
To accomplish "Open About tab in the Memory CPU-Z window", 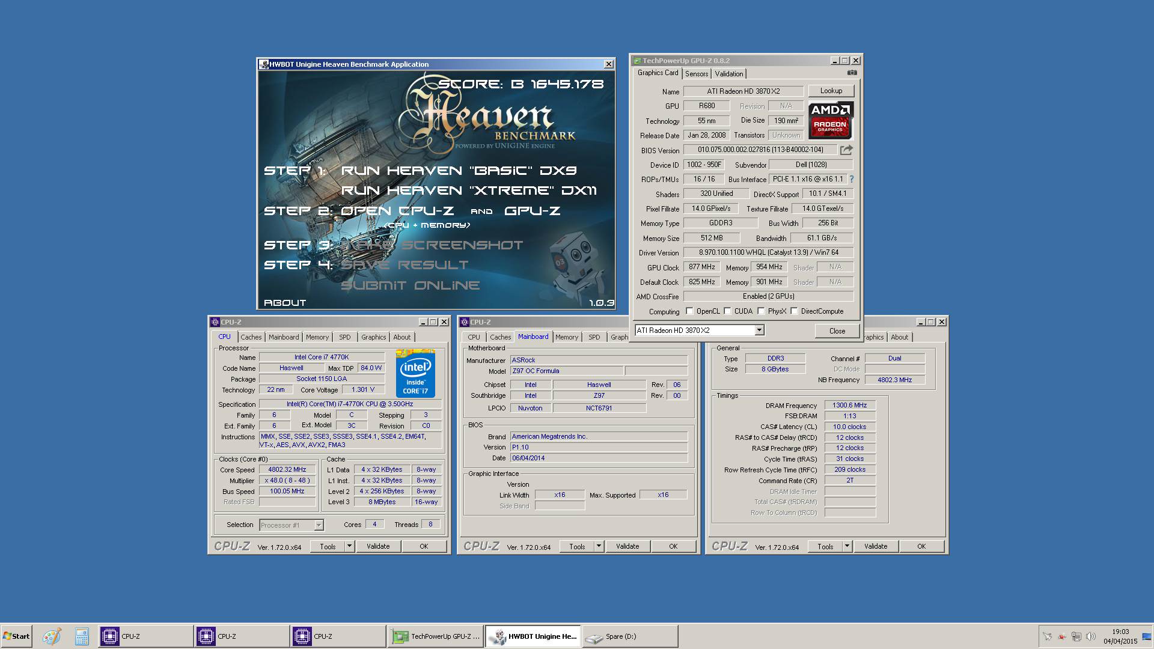I will [899, 337].
